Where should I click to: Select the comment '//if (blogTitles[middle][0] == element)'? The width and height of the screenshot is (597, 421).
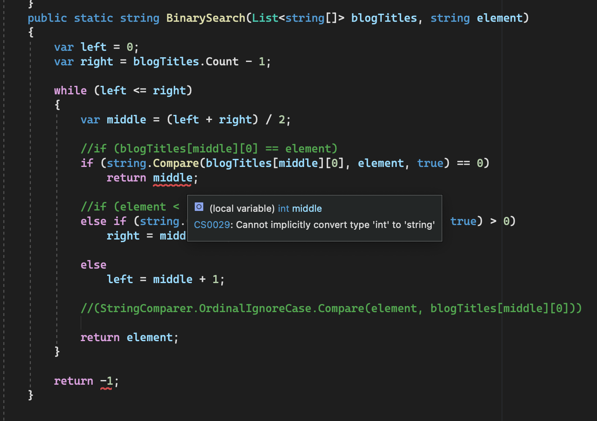[x=209, y=148]
